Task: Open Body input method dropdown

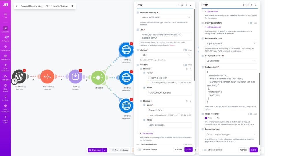Action: coord(231,61)
